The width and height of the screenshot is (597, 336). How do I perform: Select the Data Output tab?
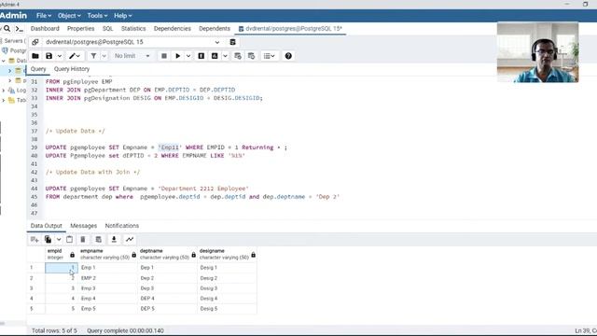point(46,226)
